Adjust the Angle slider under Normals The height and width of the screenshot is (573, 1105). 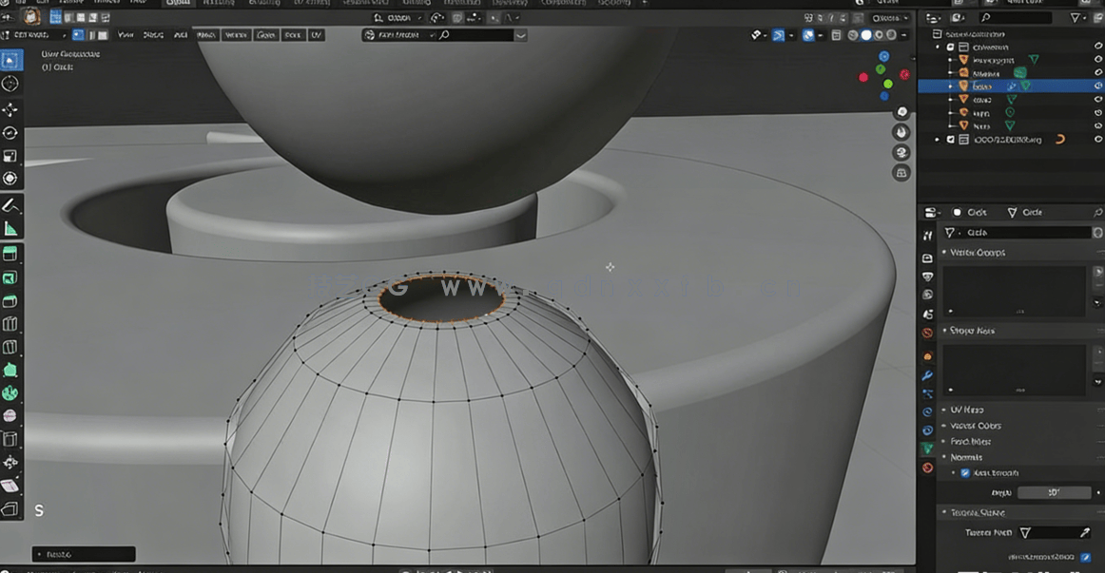coord(1054,492)
